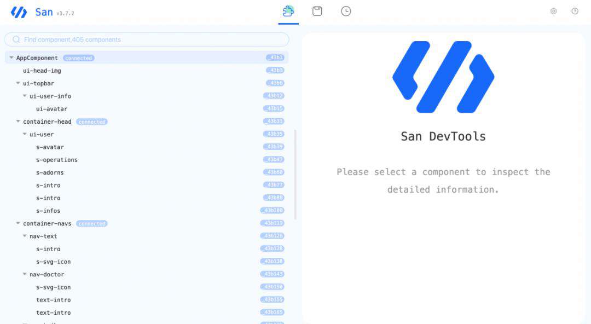Screen dimensions: 591x324
Task: Click the _43b12 id badge on ui-user-info
Action: pos(274,96)
